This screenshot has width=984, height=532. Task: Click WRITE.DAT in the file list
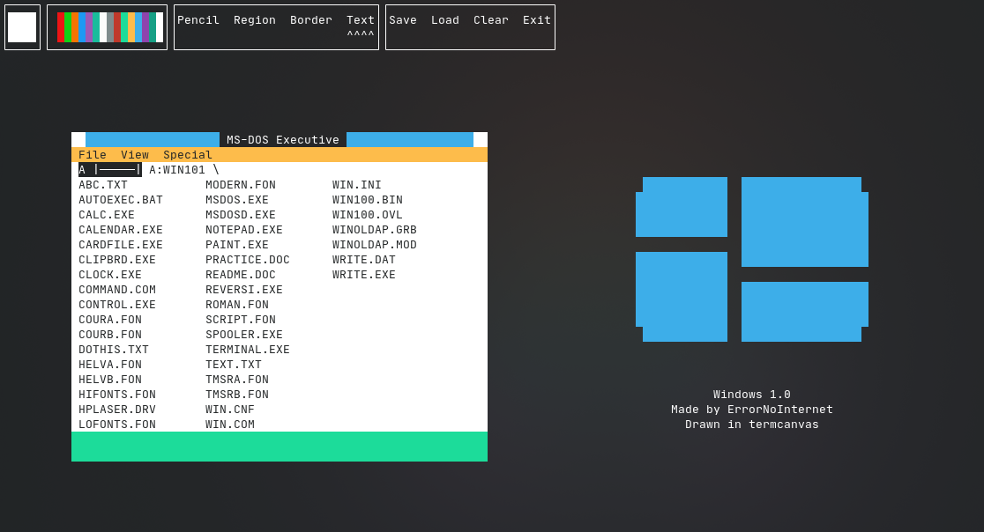(x=364, y=260)
